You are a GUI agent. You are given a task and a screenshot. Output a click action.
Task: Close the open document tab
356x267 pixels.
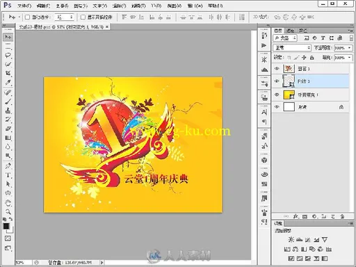click(x=107, y=27)
